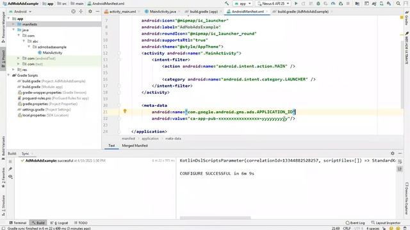Hide the Project panel with the minus icon
The width and height of the screenshot is (410, 230).
[x=97, y=11]
